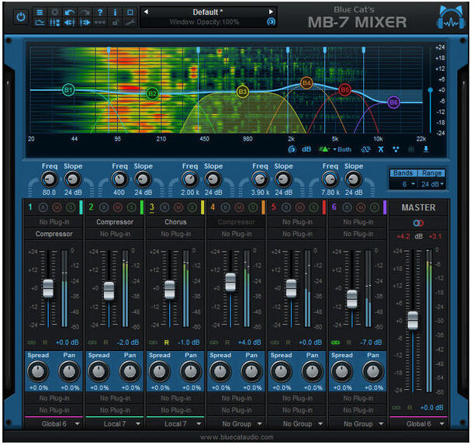Open the global settings gear icon
This screenshot has width=474, height=445.
(55, 12)
